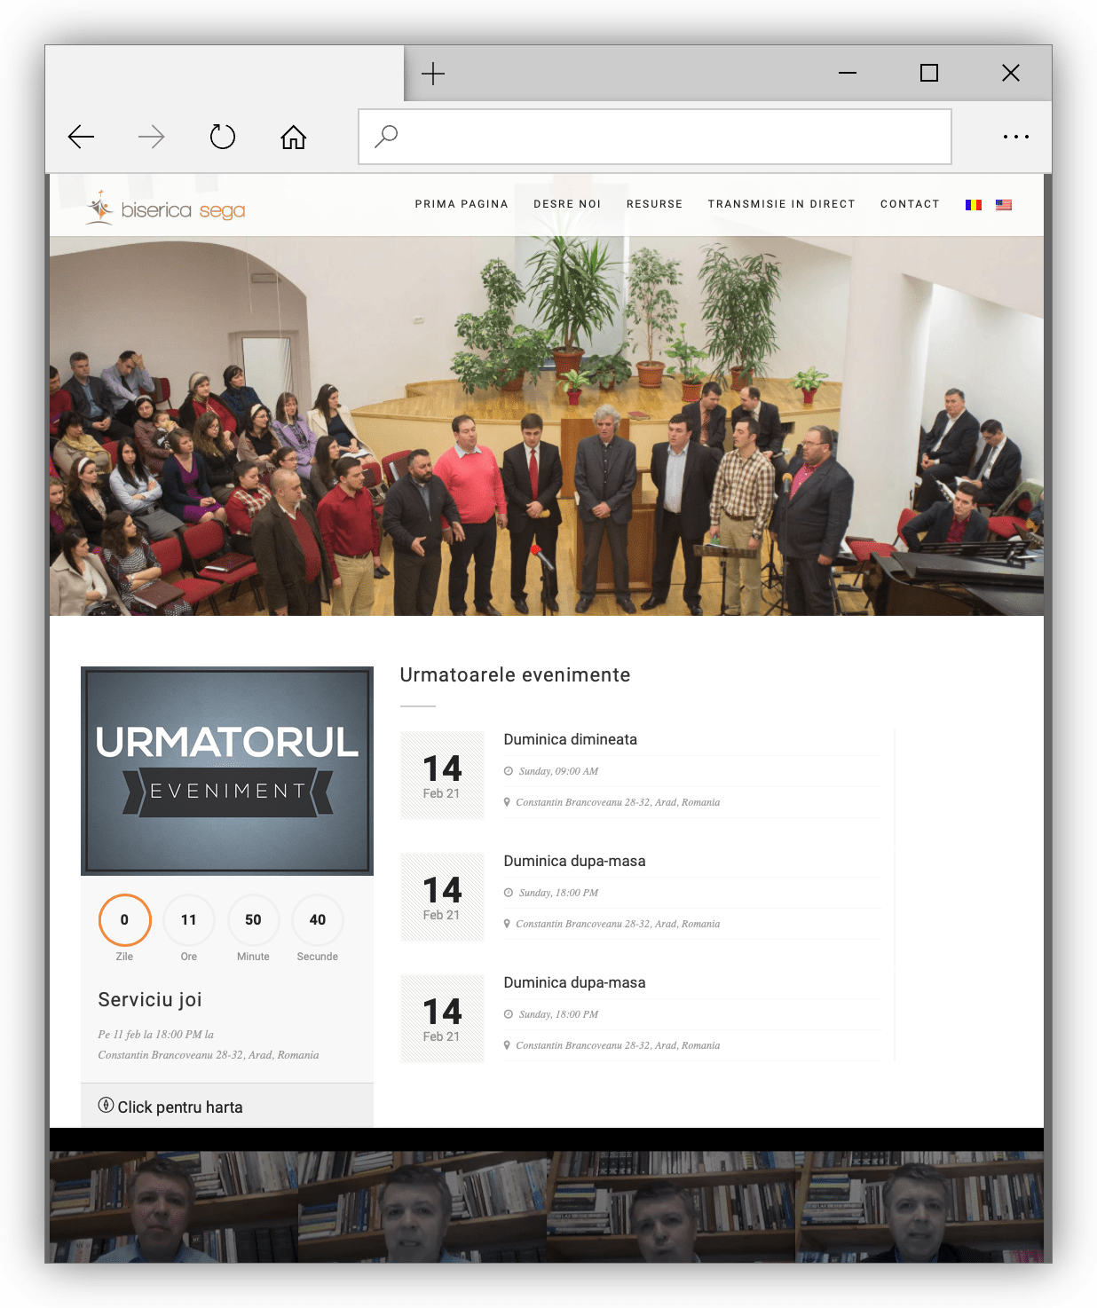Click the Sunday, 09:00 AM text
The width and height of the screenshot is (1097, 1308).
coord(558,771)
